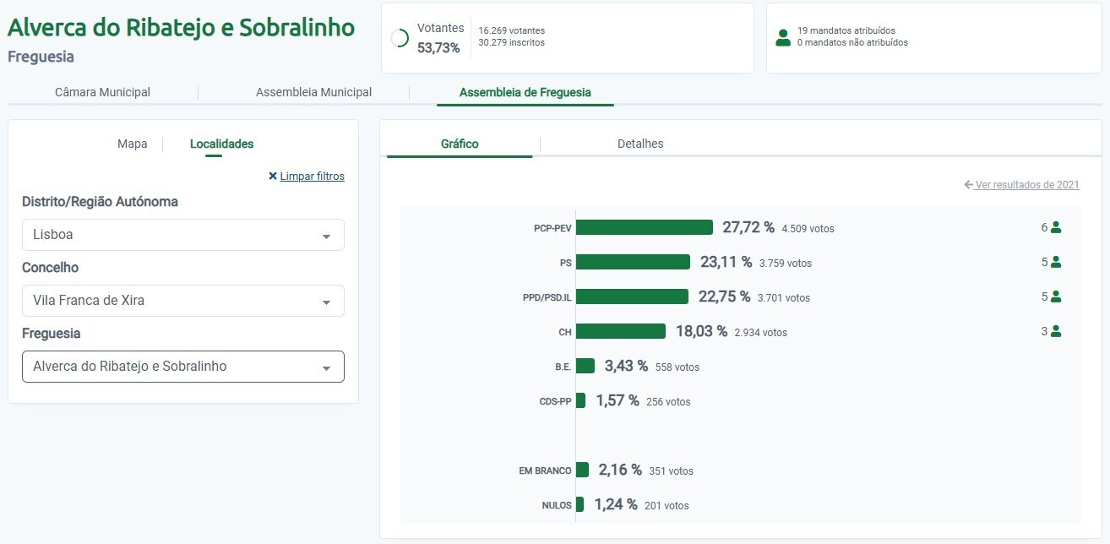Viewport: 1110px width, 544px height.
Task: Select the Câmara Municipal tab
Action: click(x=102, y=91)
